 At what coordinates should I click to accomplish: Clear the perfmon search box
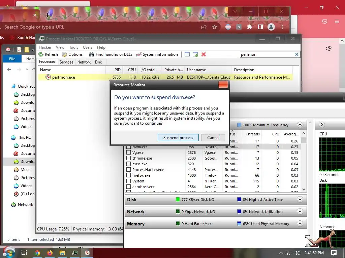click(296, 54)
